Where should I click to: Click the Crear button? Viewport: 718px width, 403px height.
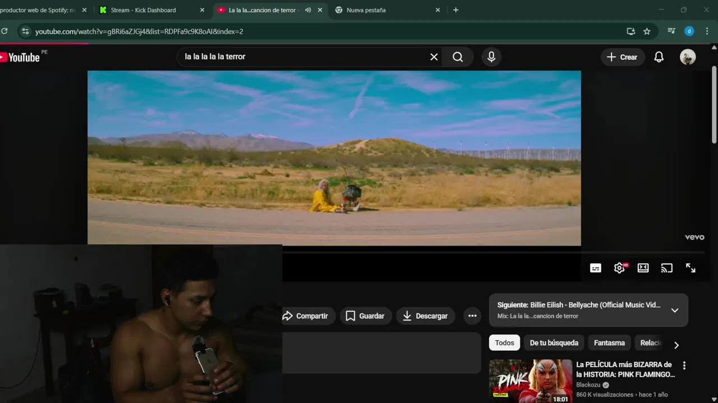click(622, 57)
